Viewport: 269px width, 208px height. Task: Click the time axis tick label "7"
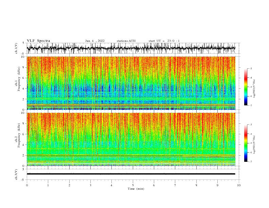coord(175,185)
